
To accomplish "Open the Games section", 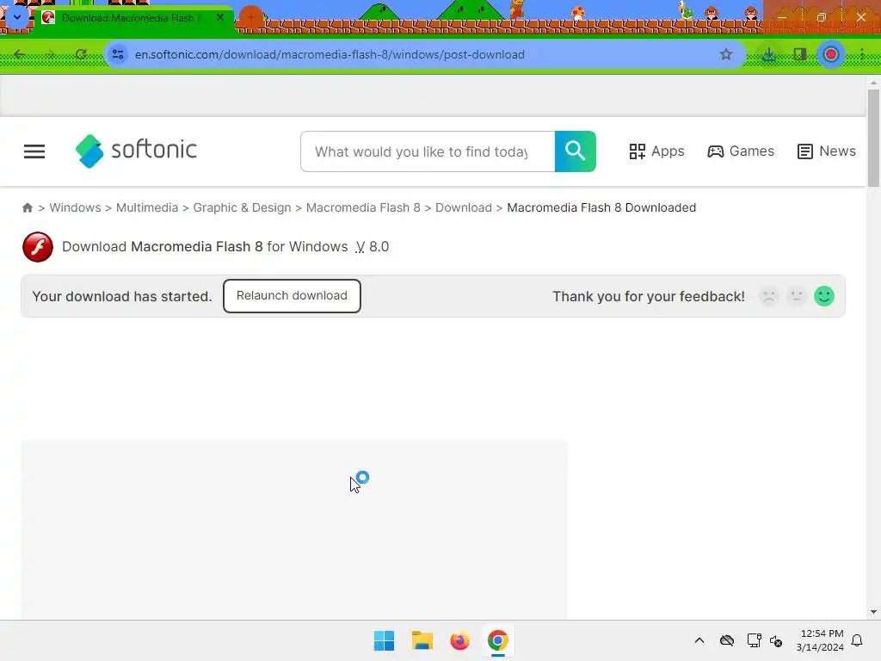I will [741, 151].
